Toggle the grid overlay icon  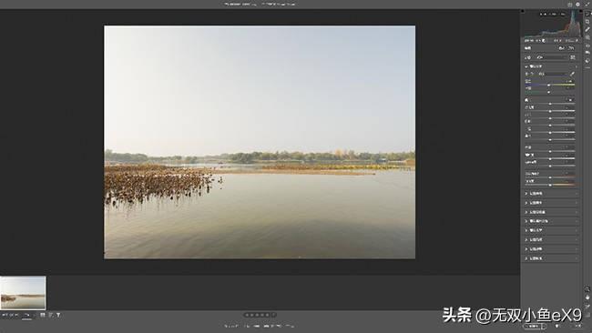[587, 314]
